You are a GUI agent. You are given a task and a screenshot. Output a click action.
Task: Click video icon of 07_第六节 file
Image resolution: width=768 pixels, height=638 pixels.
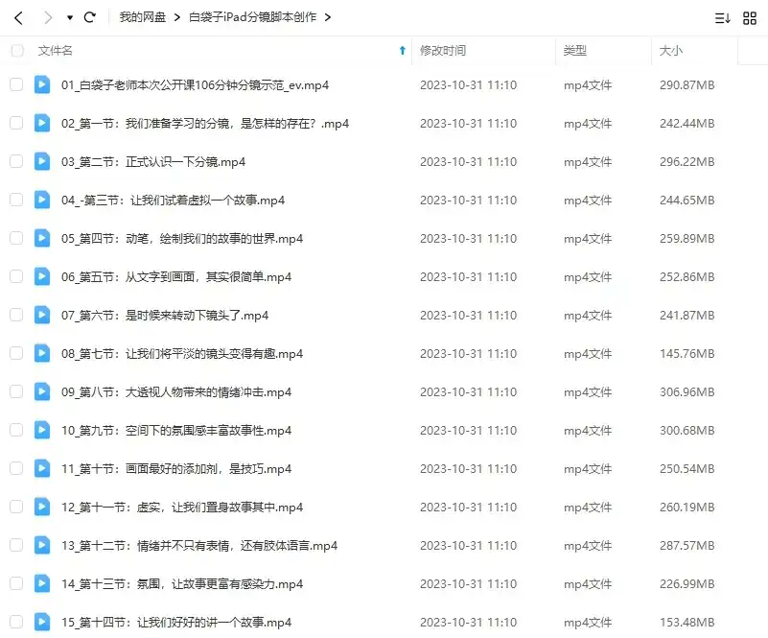click(x=42, y=315)
